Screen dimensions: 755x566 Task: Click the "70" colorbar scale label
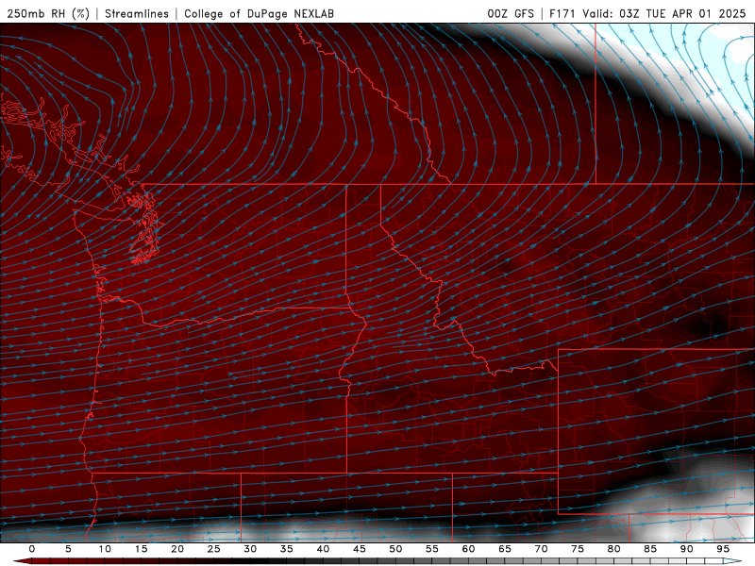[x=541, y=549]
